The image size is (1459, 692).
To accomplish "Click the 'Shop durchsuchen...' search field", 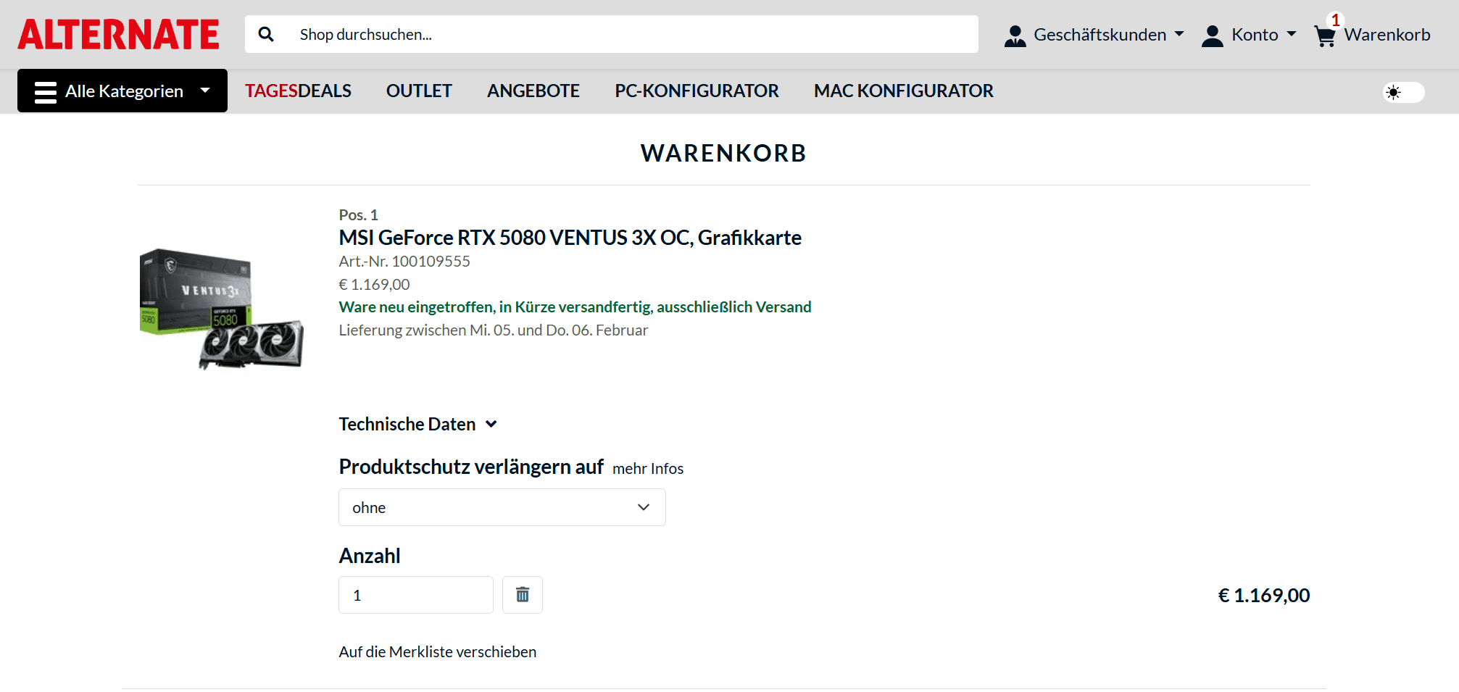I will pos(612,34).
